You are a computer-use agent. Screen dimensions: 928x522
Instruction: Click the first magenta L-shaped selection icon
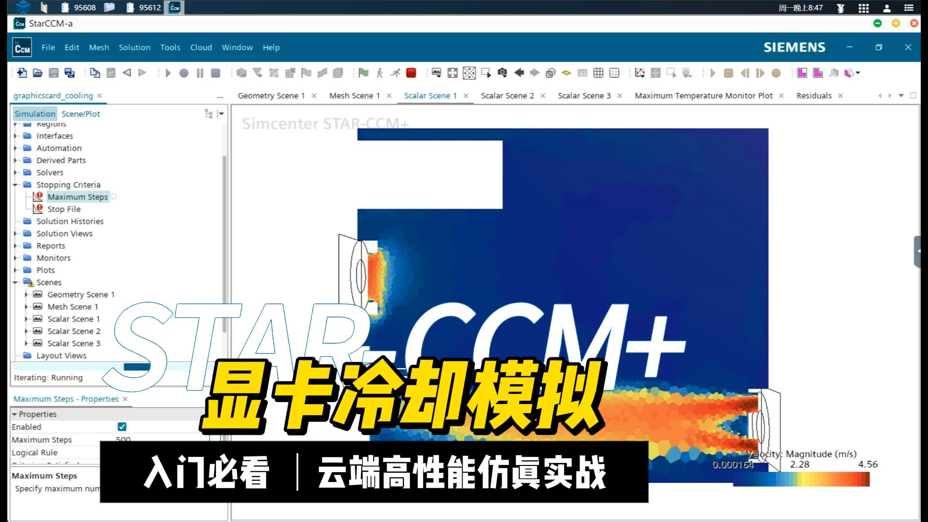tap(802, 73)
